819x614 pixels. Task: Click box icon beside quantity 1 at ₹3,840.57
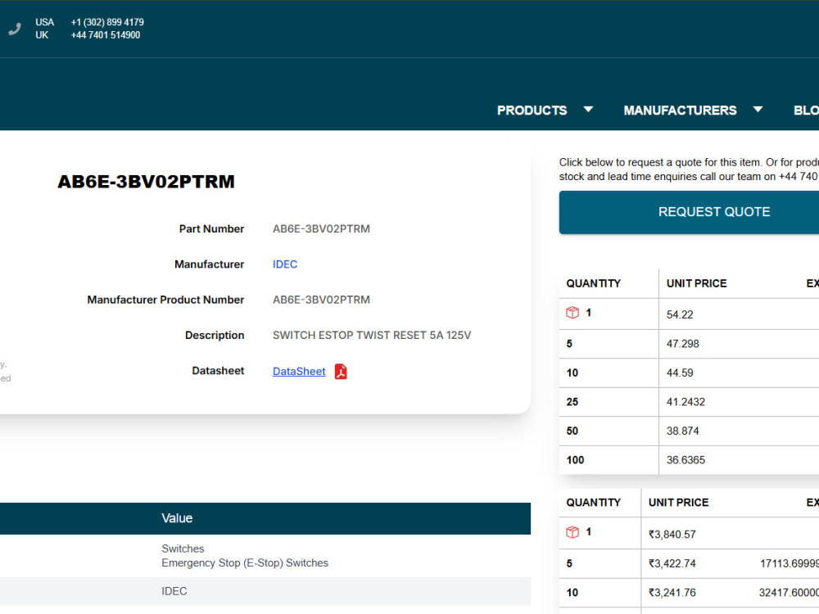pos(572,531)
